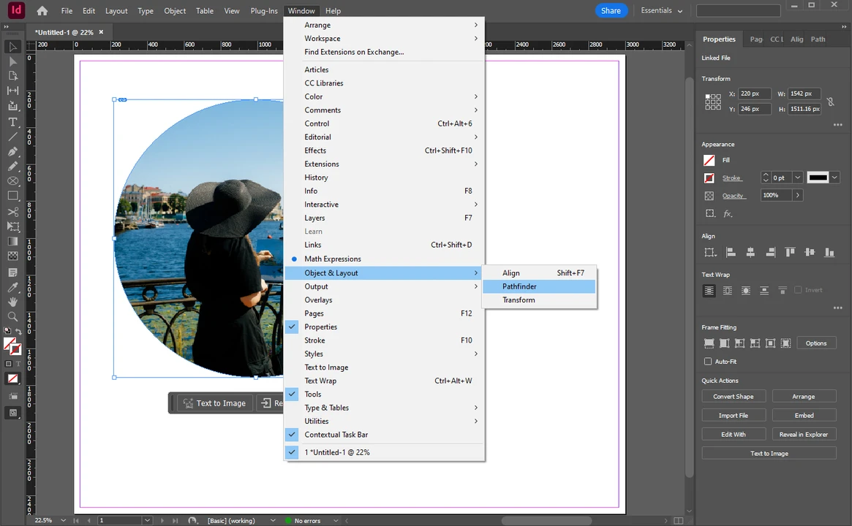The width and height of the screenshot is (852, 526).
Task: Select the Selection tool arrow
Action: pos(12,47)
